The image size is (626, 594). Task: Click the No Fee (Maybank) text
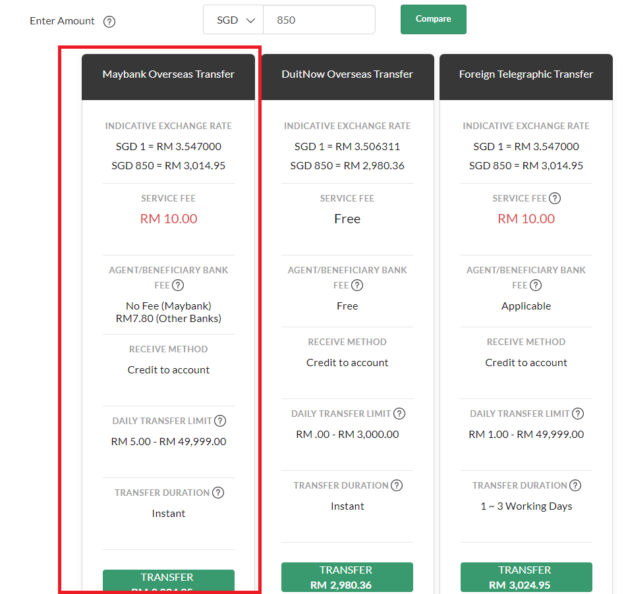point(169,306)
